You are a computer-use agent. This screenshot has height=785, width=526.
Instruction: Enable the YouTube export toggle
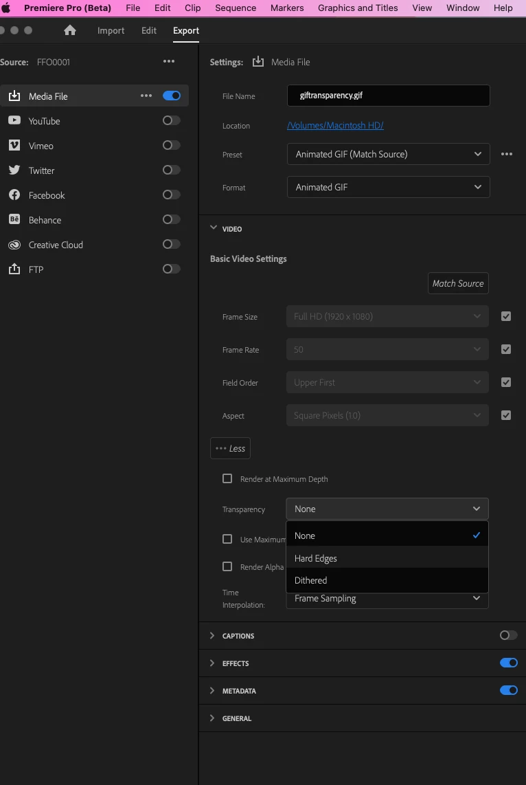(172, 120)
